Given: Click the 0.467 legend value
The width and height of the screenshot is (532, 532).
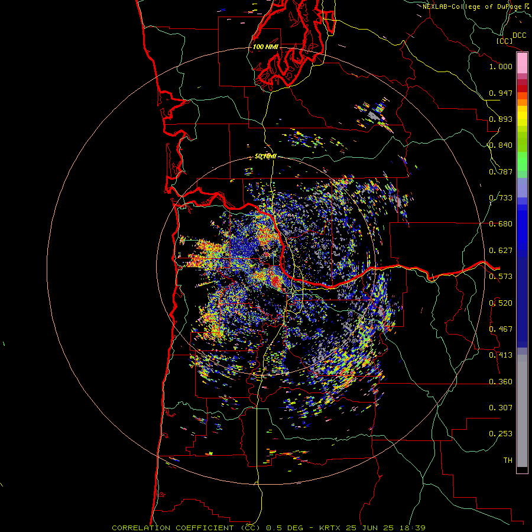Looking at the screenshot, I should pyautogui.click(x=501, y=329).
